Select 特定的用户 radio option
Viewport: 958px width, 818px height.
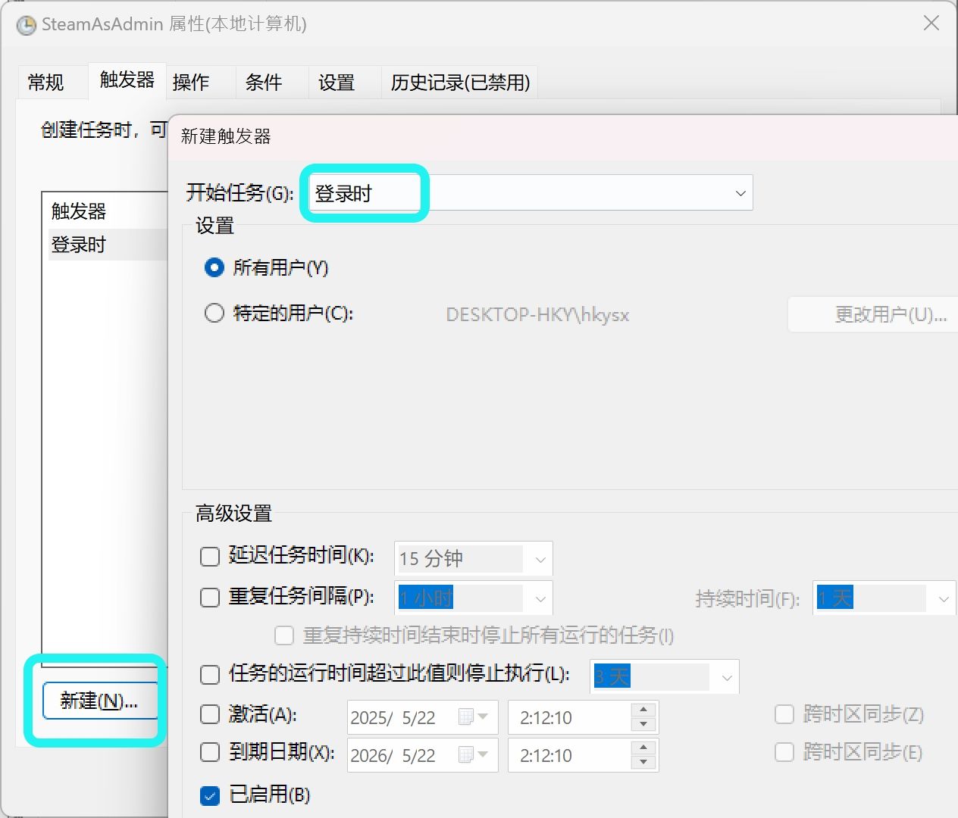214,313
